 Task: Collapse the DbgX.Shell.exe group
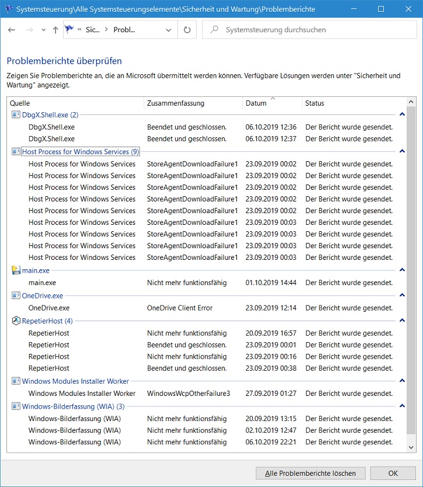point(402,114)
